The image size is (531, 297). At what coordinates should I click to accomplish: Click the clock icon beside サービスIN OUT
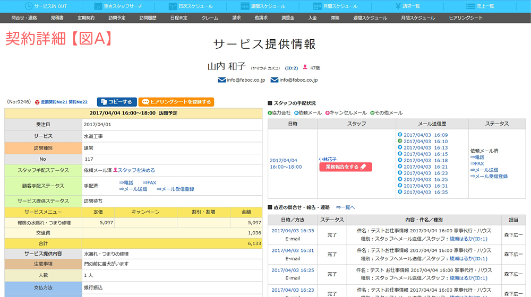29,6
